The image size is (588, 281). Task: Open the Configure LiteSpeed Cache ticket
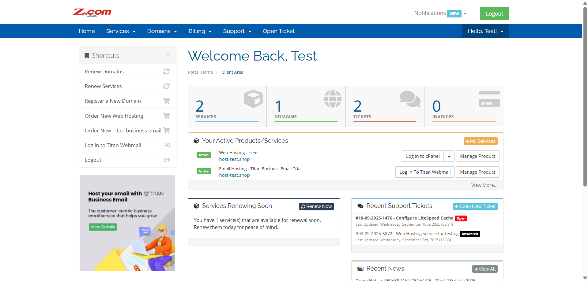coord(404,218)
